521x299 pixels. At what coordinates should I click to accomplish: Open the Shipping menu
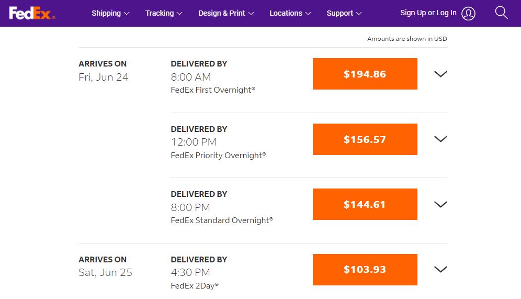(x=110, y=13)
